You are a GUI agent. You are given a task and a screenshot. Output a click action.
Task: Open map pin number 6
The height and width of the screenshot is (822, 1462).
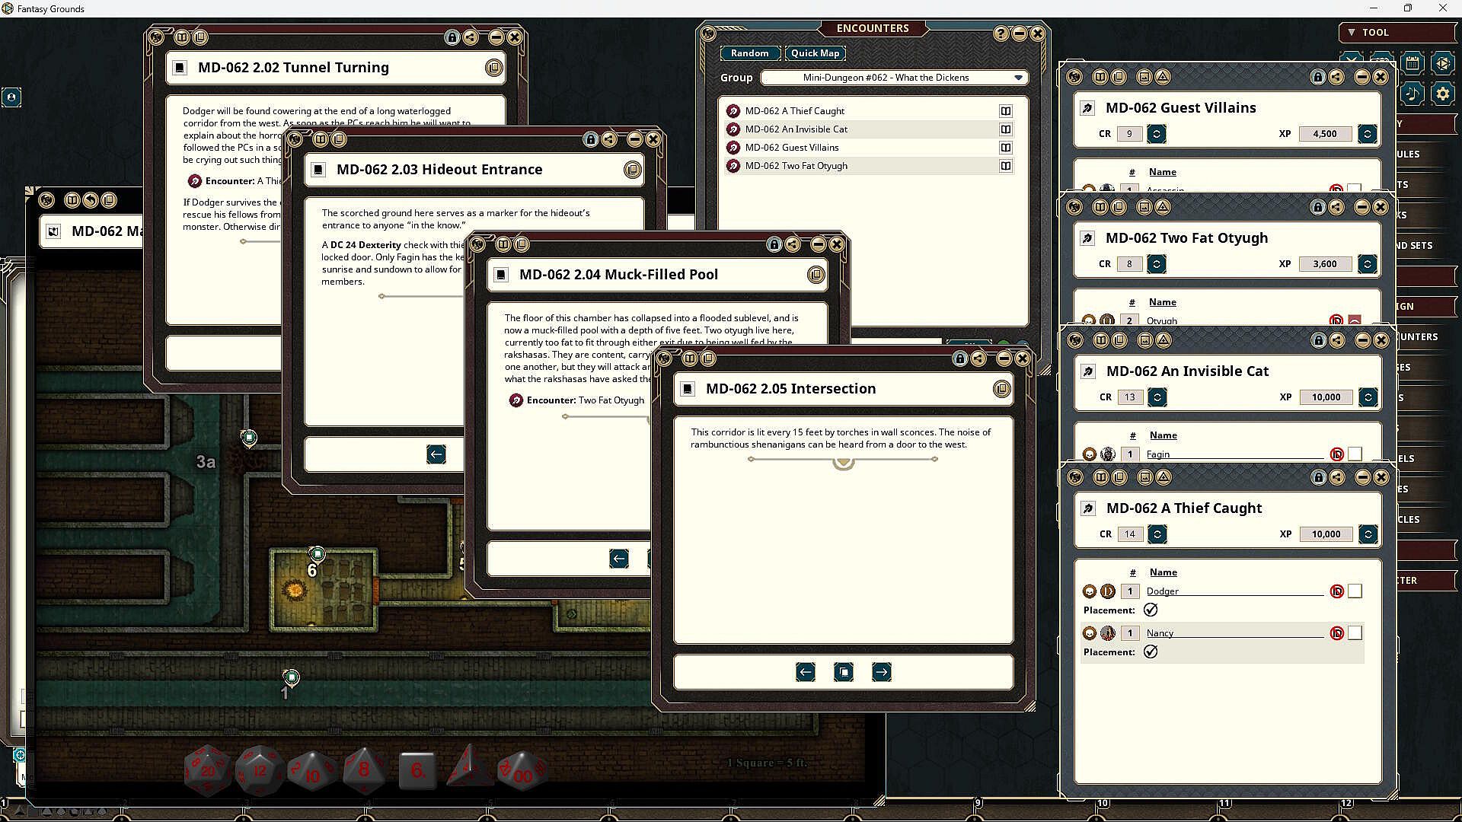pyautogui.click(x=318, y=554)
